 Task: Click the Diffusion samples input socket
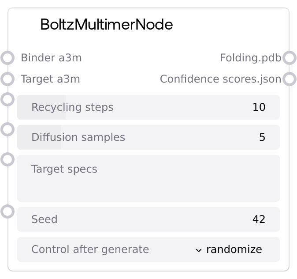coord(7,129)
